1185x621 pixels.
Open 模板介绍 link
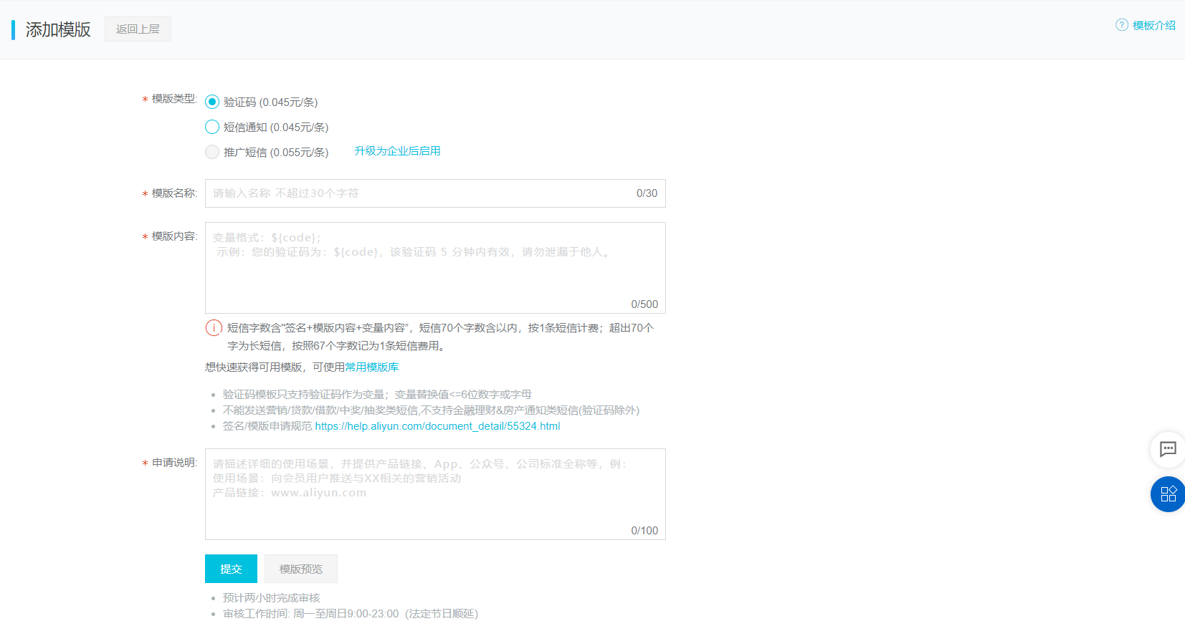coord(1154,25)
